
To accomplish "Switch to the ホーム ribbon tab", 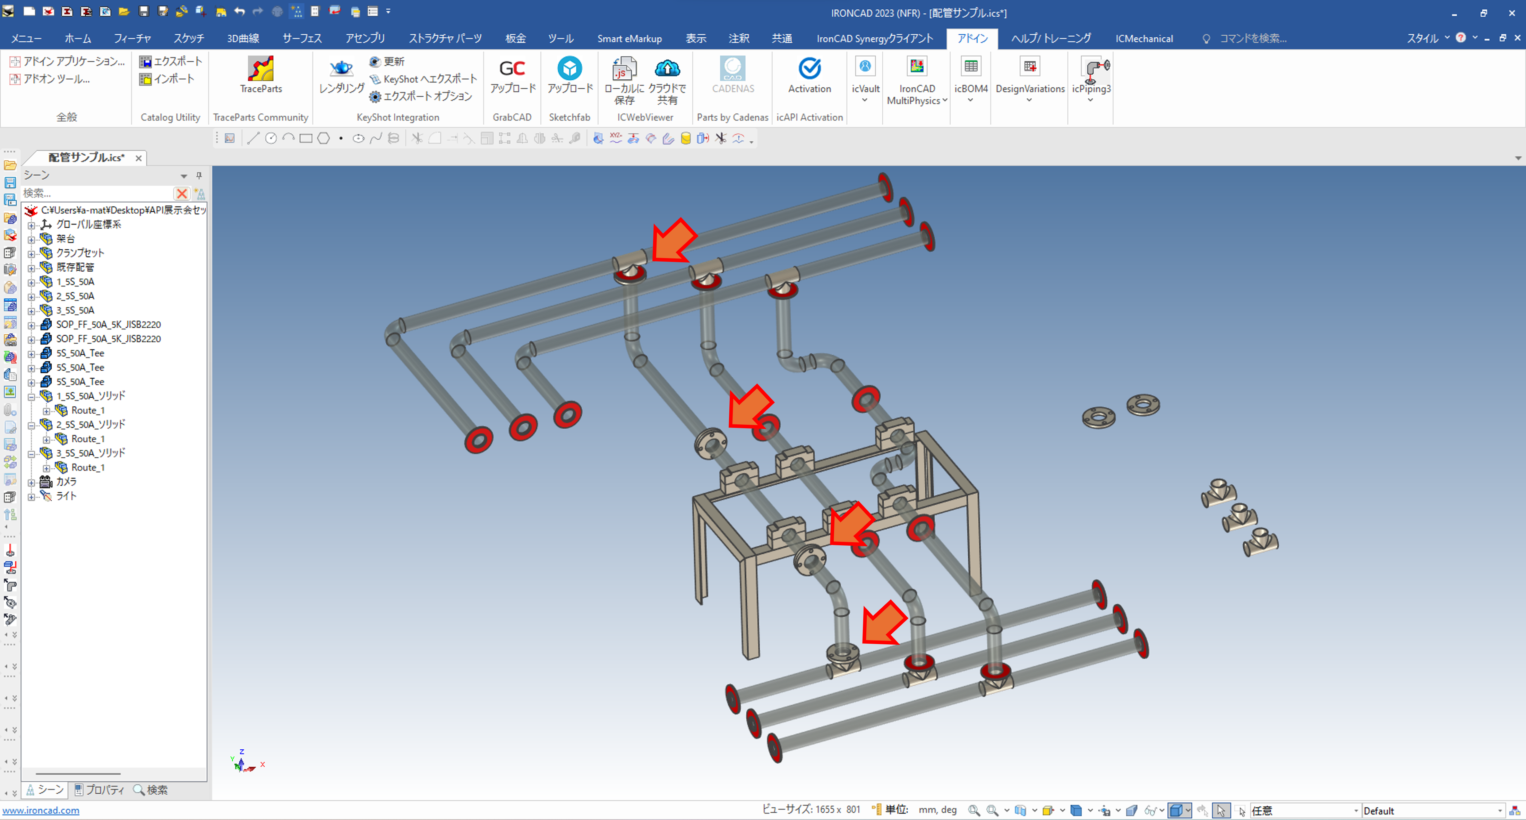I will (x=78, y=38).
